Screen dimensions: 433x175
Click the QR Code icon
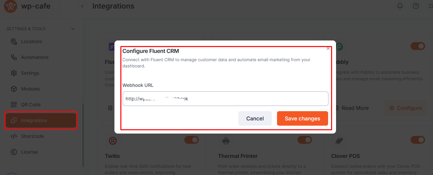point(14,105)
